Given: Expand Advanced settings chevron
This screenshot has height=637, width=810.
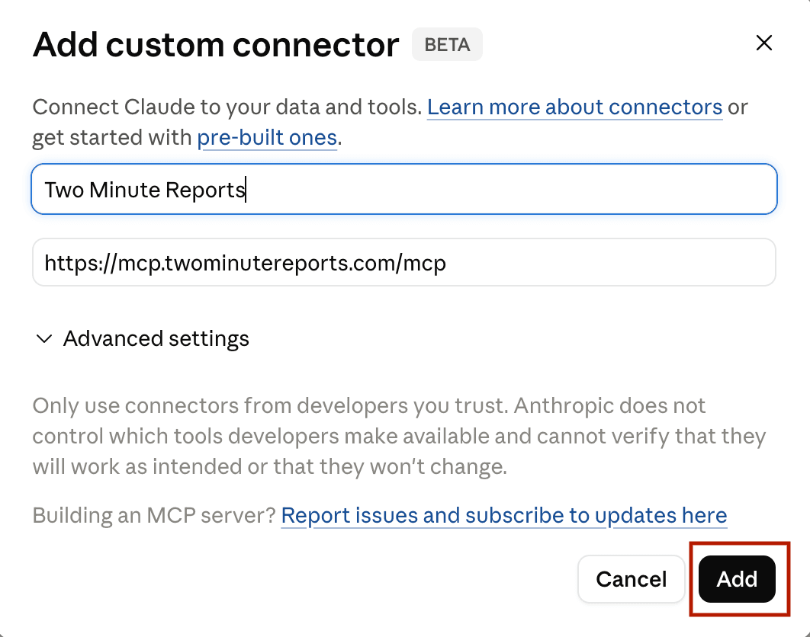Looking at the screenshot, I should [44, 338].
